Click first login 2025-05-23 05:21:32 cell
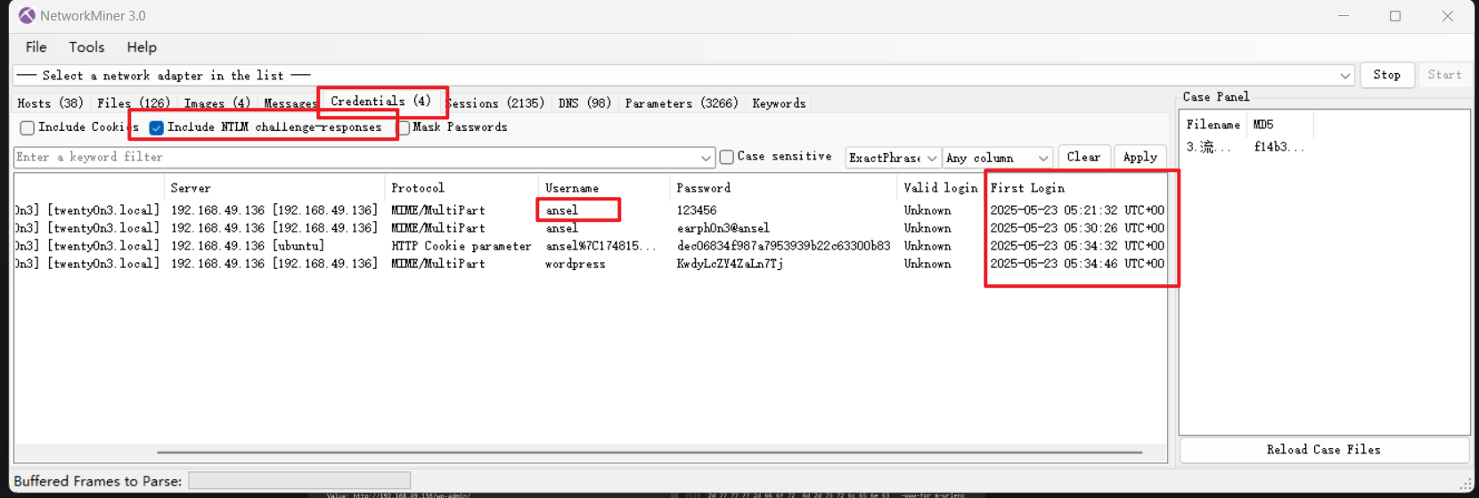 [x=1076, y=210]
